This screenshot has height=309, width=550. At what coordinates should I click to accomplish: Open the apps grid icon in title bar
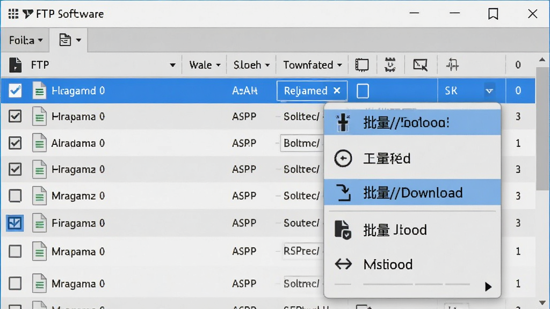13,14
